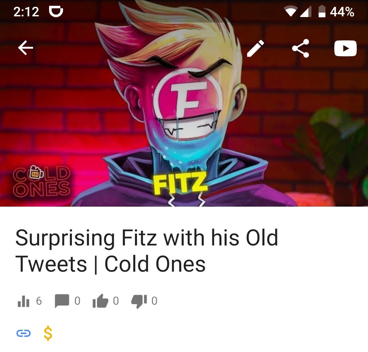
Task: Tap the like count beside thumbs up
Action: coord(116,301)
